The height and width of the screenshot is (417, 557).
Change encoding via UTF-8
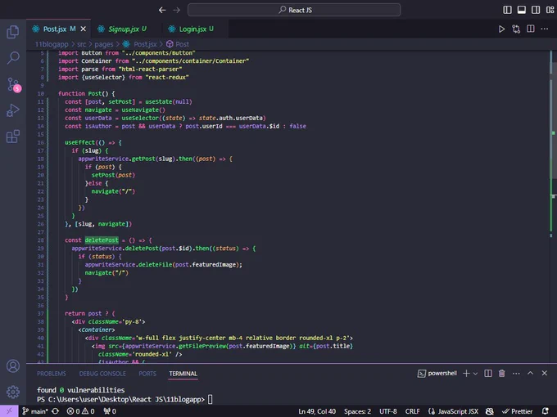pyautogui.click(x=388, y=411)
